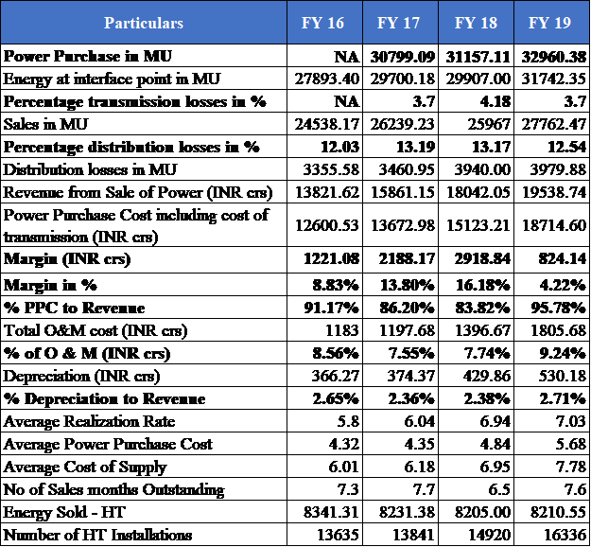
Task: Click the value 13821.62
Action: pyautogui.click(x=327, y=192)
